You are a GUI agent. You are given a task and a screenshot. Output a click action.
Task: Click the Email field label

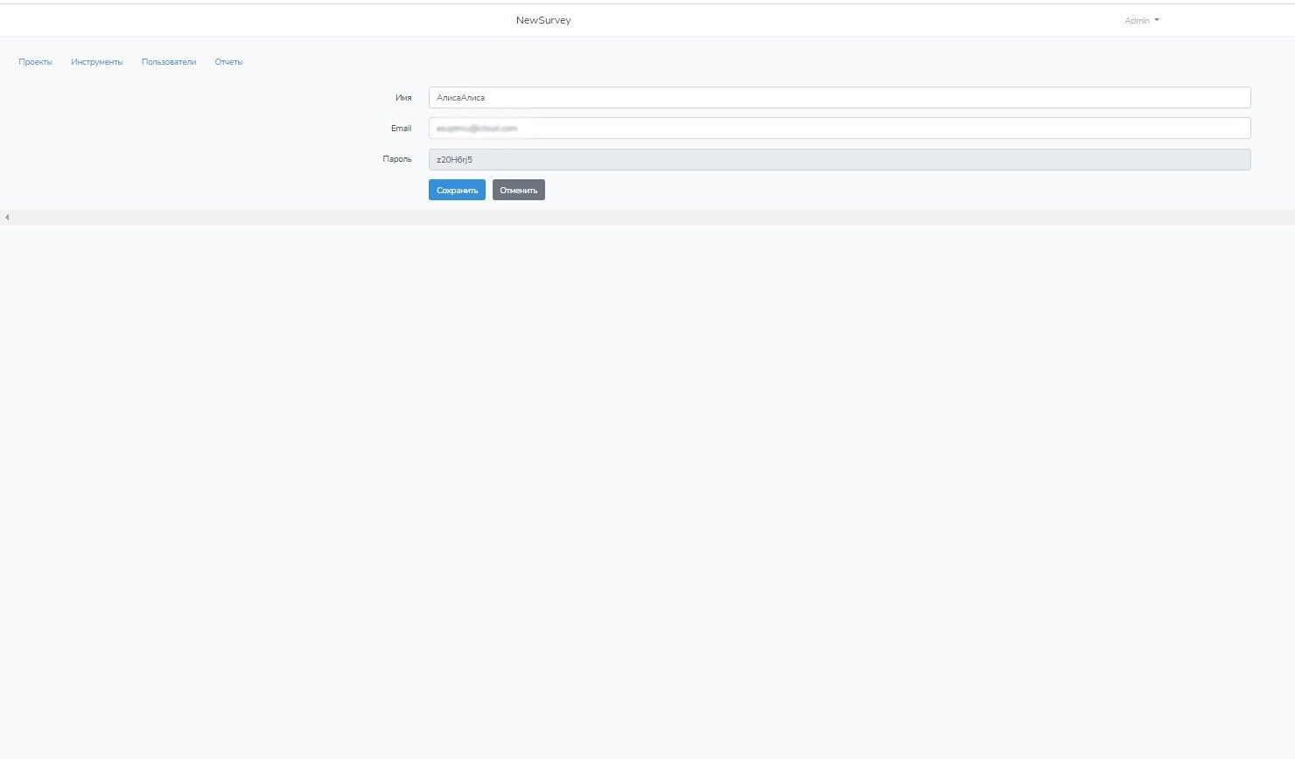coord(401,129)
